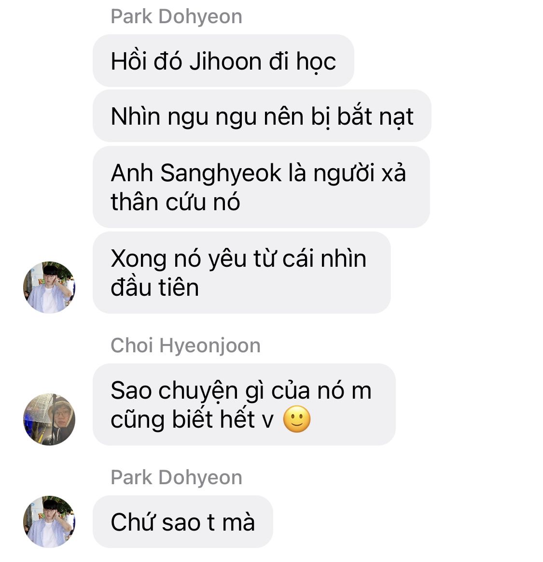The height and width of the screenshot is (562, 543).
Task: Click the name 'Sanghyeok' in the third message
Action: click(221, 173)
